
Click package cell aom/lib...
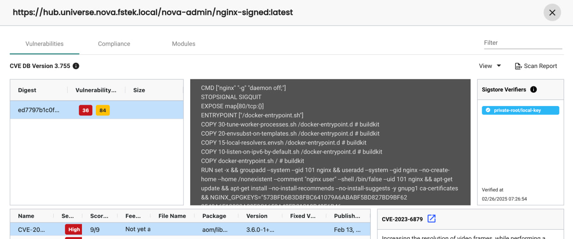point(215,229)
